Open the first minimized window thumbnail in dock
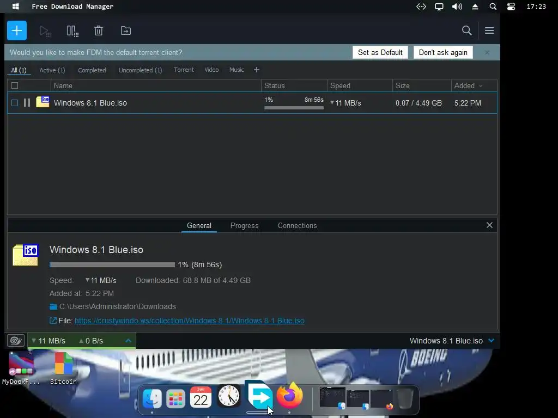558x418 pixels. click(x=332, y=397)
